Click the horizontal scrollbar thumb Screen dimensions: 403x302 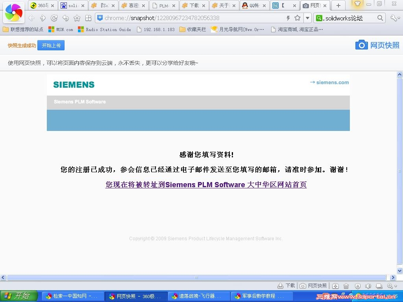point(196,277)
